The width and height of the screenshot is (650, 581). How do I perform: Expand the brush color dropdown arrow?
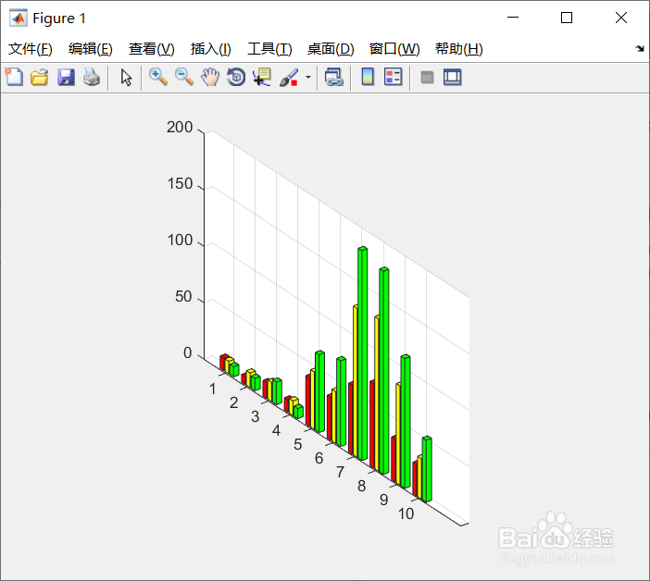[308, 77]
